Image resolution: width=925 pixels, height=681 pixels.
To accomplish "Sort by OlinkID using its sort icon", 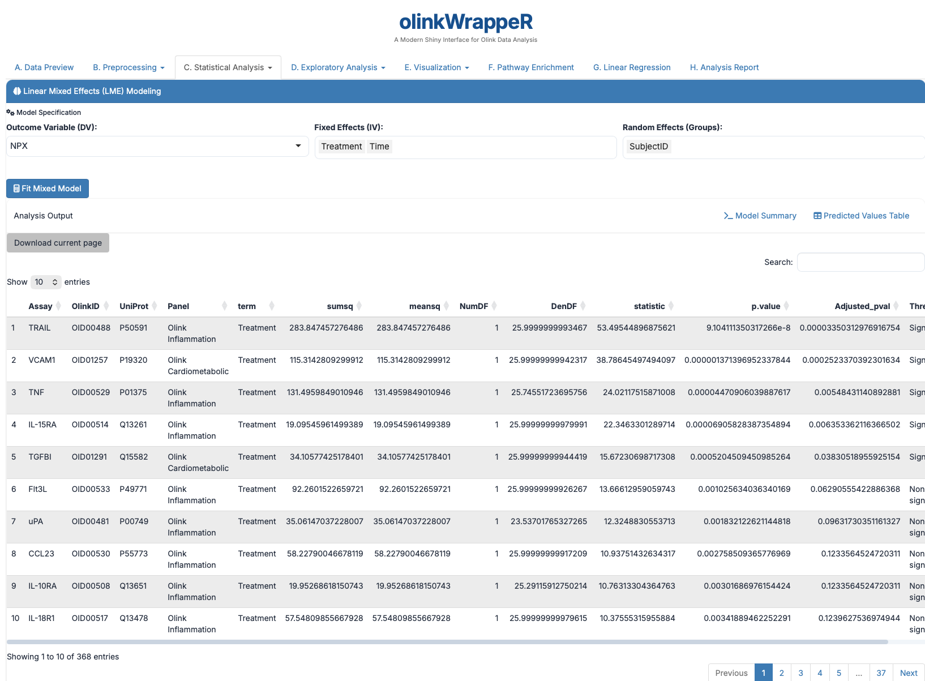I will (106, 306).
